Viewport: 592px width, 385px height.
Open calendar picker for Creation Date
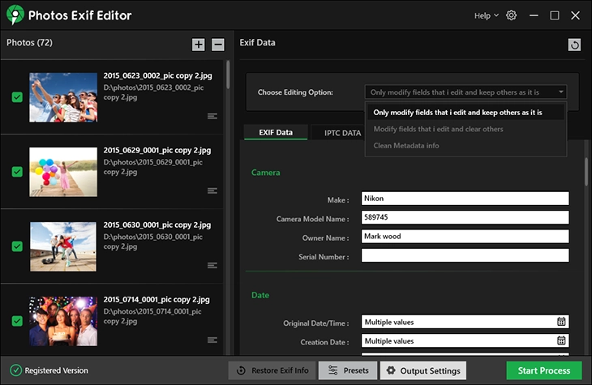click(561, 341)
